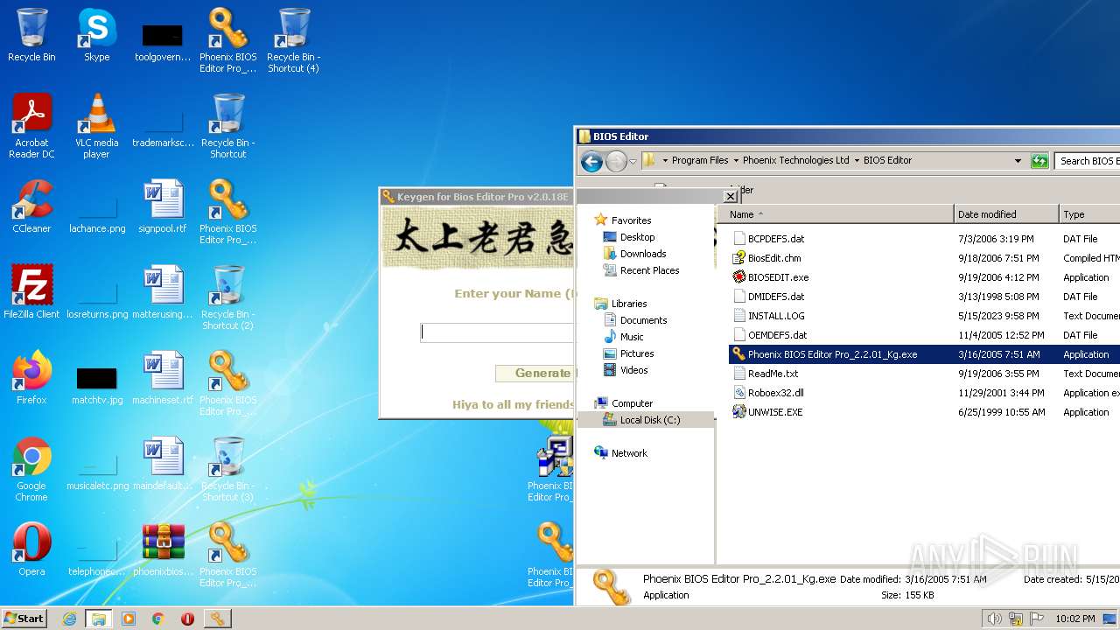Open Acrobat Reader DC desktop icon
The image size is (1120, 630).
[x=31, y=127]
